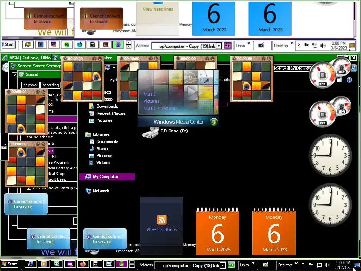
Task: Open the 9:00 PM clock on bottom taskbar
Action: (343, 265)
